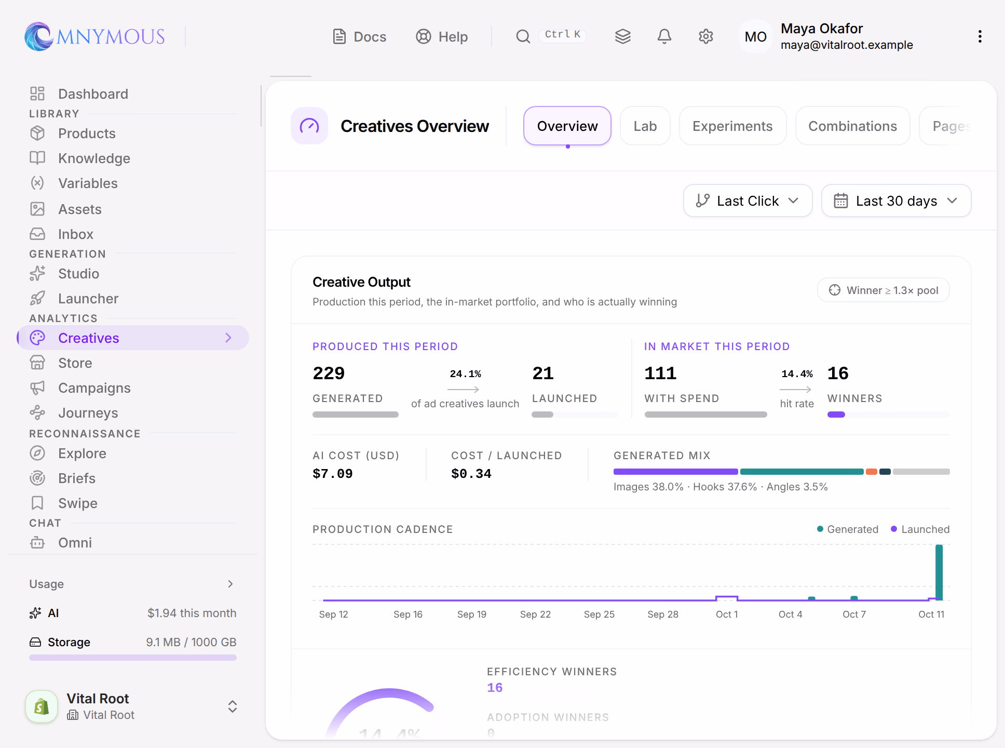This screenshot has height=748, width=1005.
Task: Click the Ctrl K search field
Action: tap(563, 35)
